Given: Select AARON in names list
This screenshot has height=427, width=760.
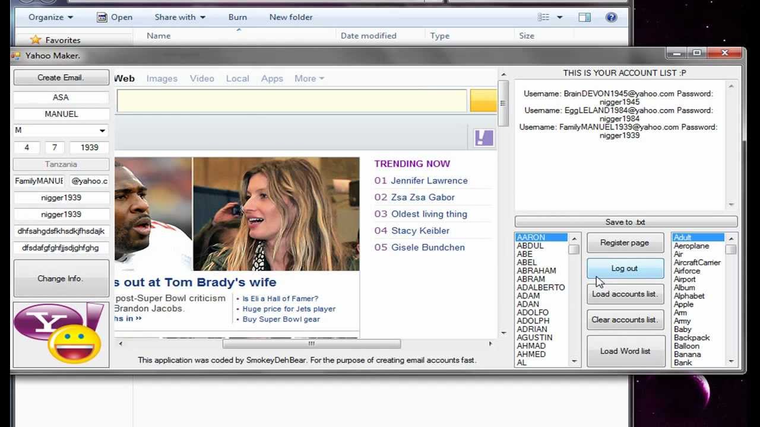Looking at the screenshot, I should pyautogui.click(x=541, y=237).
